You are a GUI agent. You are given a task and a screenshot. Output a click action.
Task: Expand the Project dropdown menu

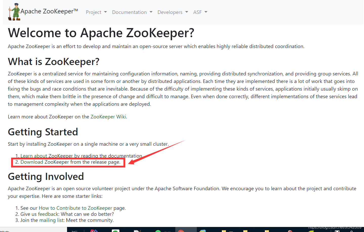(x=96, y=12)
